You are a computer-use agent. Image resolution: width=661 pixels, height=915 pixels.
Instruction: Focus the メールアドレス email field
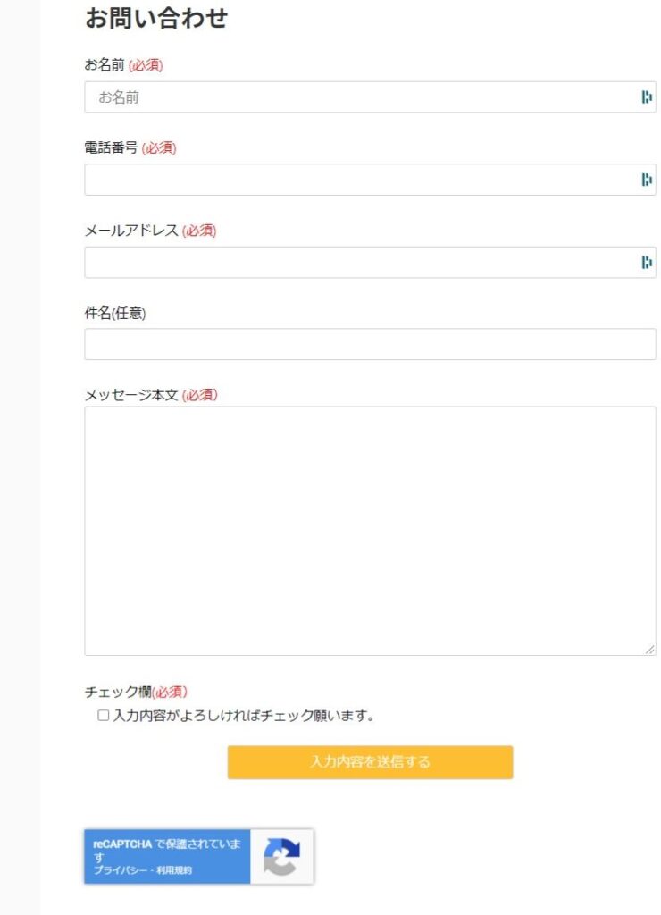pyautogui.click(x=357, y=260)
